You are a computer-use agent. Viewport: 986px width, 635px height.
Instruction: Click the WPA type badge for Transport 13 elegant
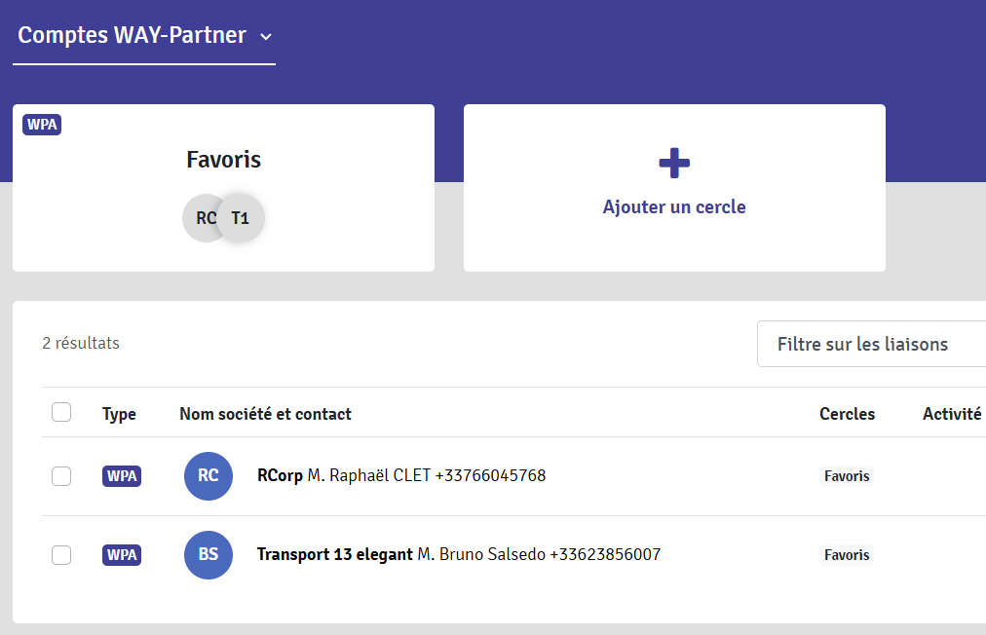point(122,555)
